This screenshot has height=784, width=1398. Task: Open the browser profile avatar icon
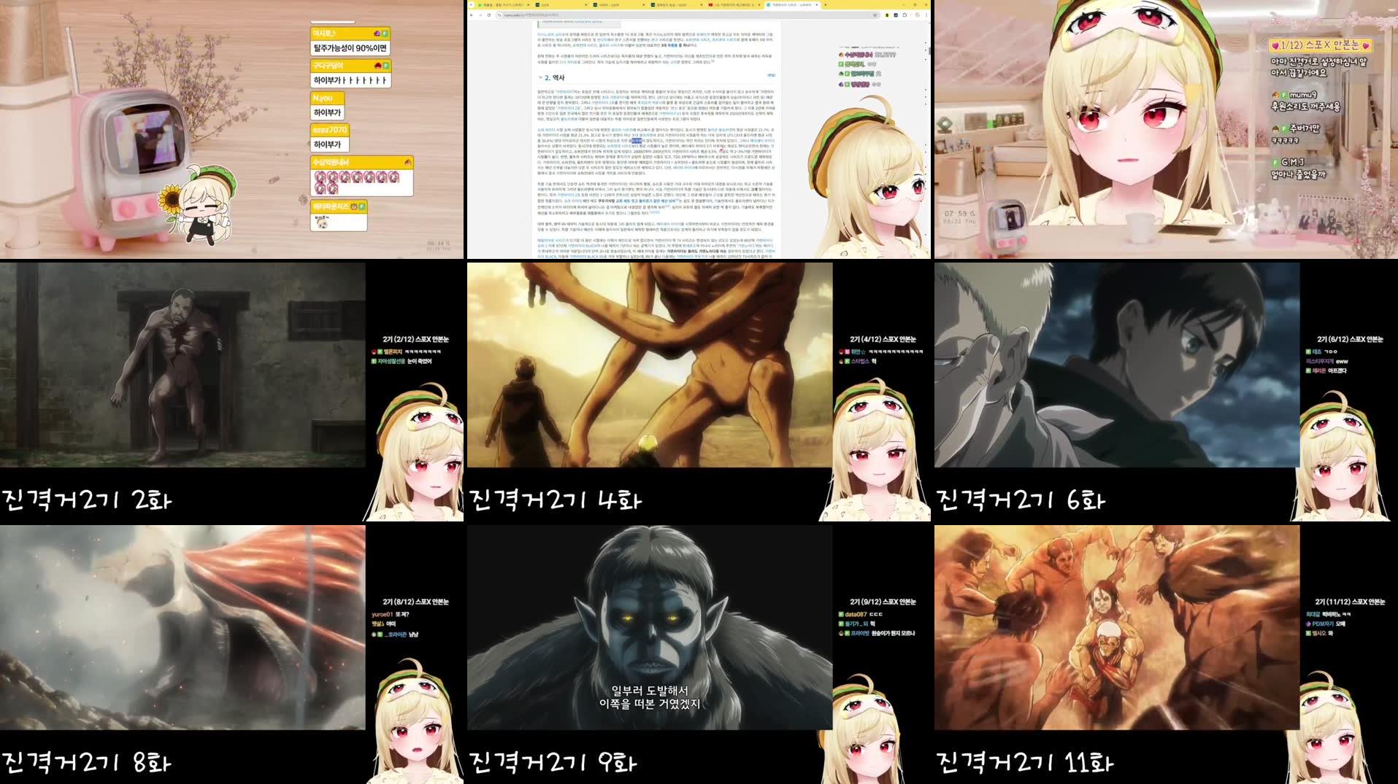[917, 15]
